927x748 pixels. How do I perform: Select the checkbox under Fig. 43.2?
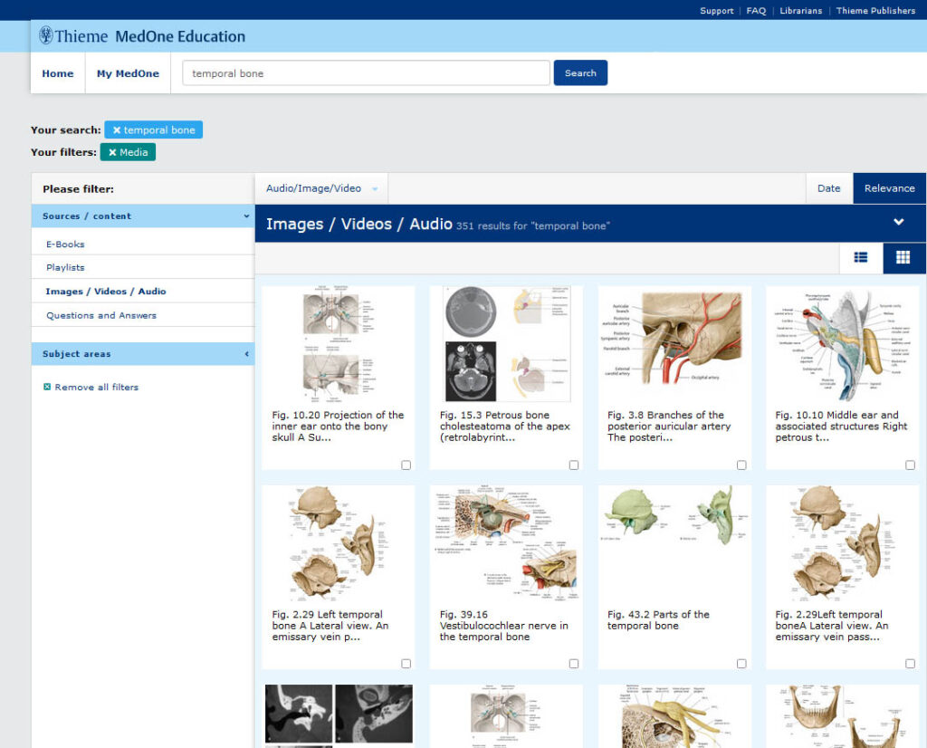(741, 664)
